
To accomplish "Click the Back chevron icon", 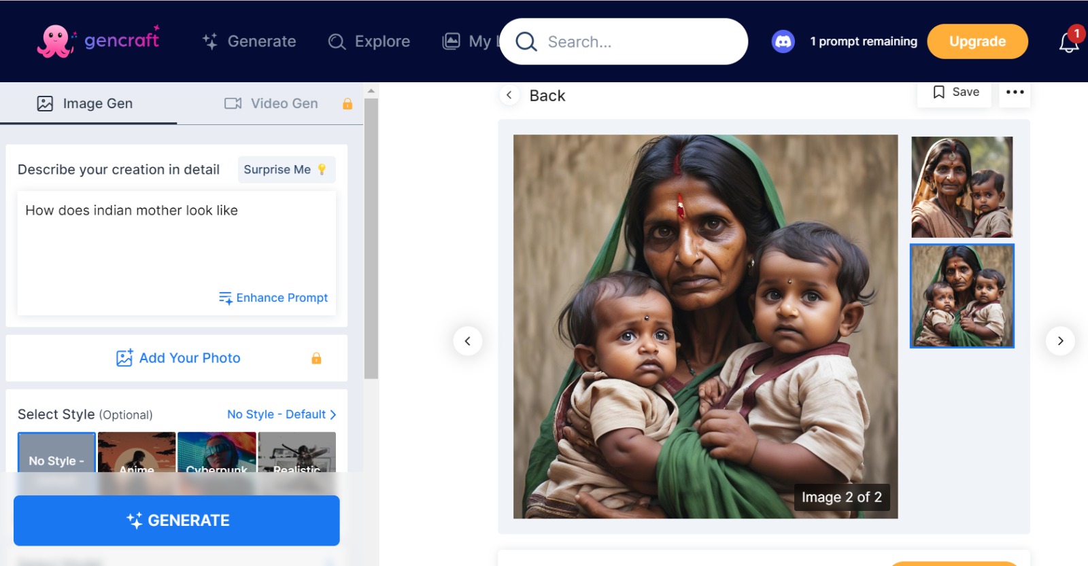I will click(x=509, y=95).
